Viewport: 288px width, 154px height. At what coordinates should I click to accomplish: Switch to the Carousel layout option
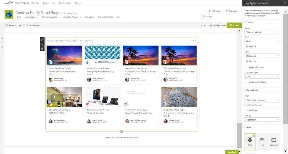click(274, 142)
